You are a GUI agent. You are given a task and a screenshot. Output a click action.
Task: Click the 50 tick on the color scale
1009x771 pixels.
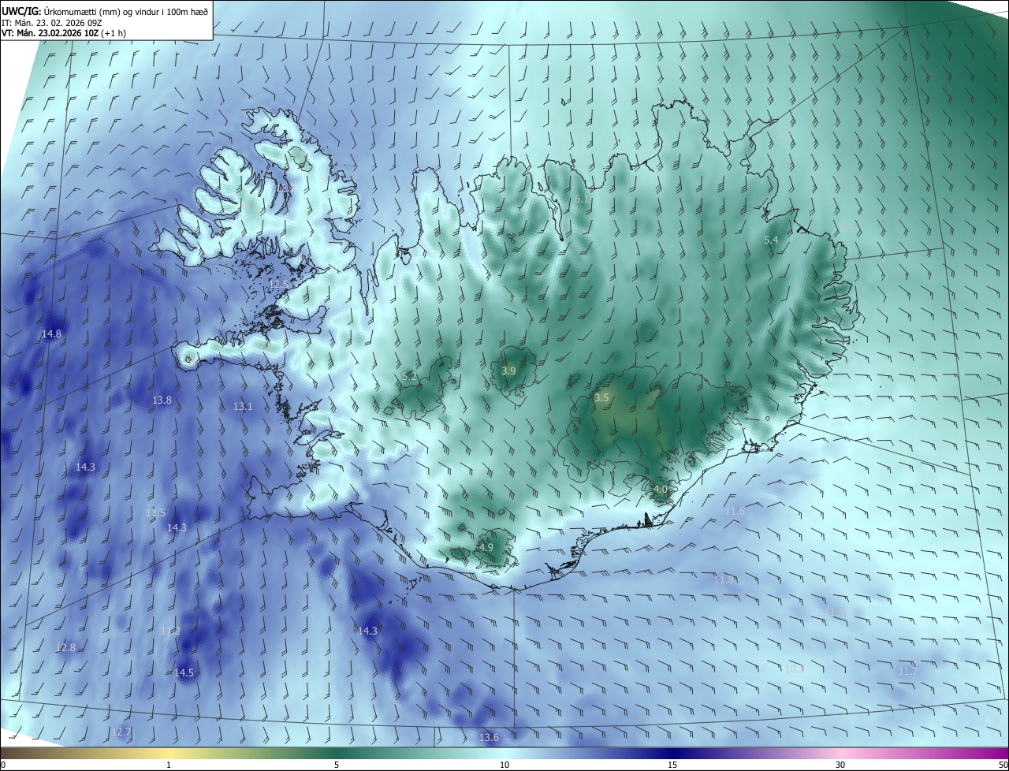1003,765
